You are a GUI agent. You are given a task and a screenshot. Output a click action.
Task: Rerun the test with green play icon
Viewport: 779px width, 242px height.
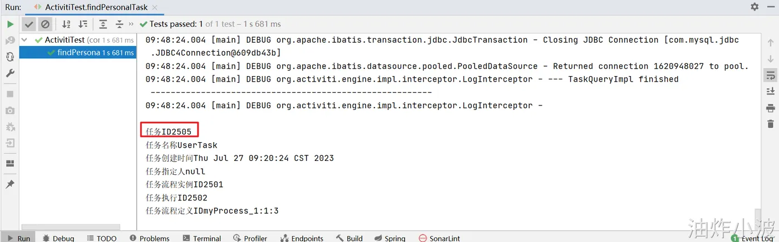10,24
